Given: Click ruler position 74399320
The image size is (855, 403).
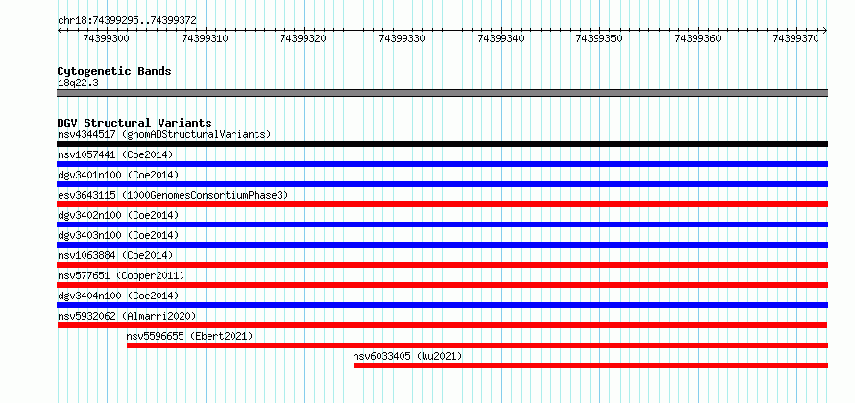Looking at the screenshot, I should pyautogui.click(x=303, y=38).
